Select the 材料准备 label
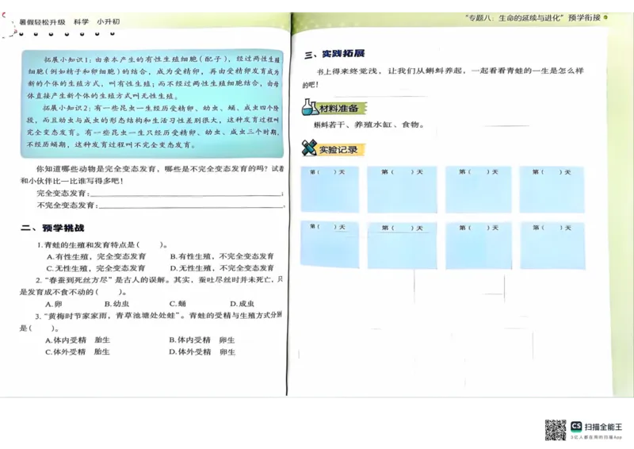The image size is (634, 449). click(339, 108)
